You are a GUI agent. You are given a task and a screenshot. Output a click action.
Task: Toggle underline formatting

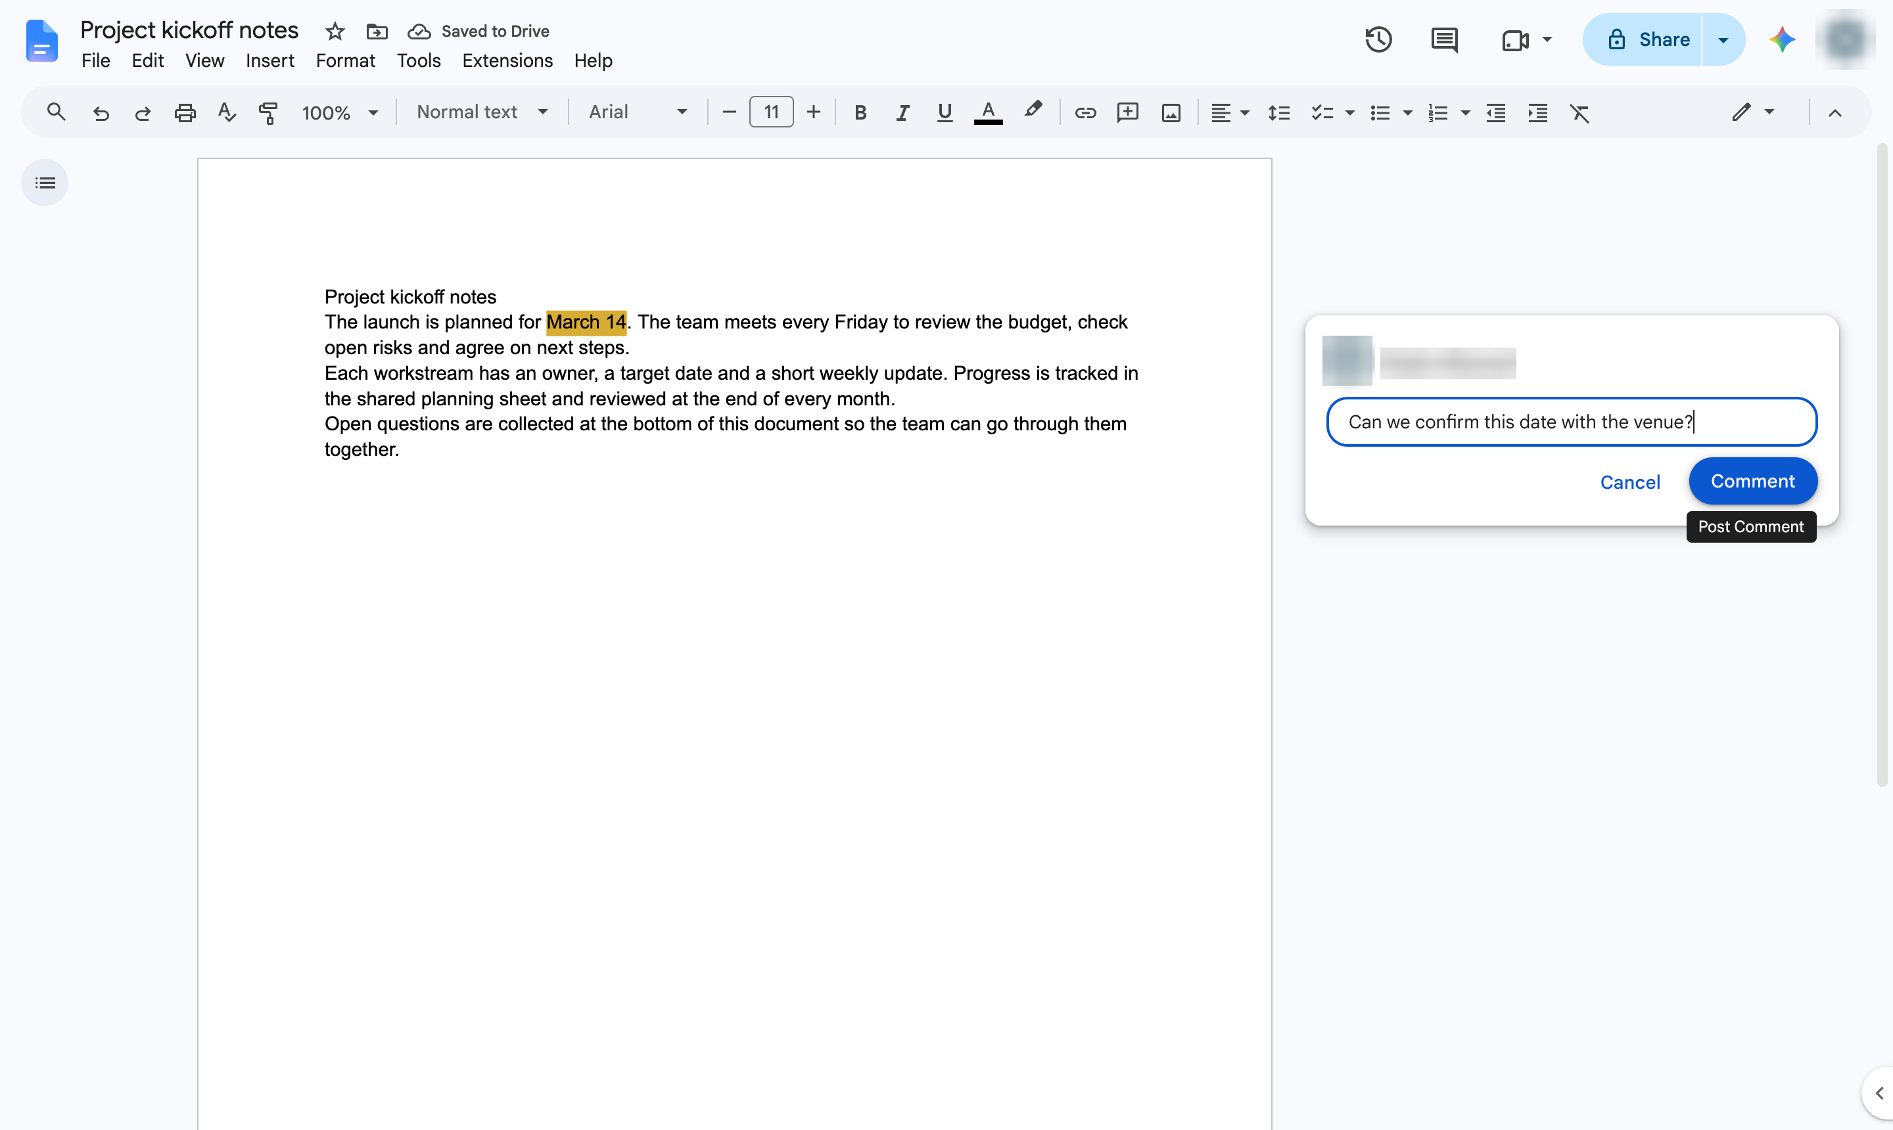coord(945,113)
